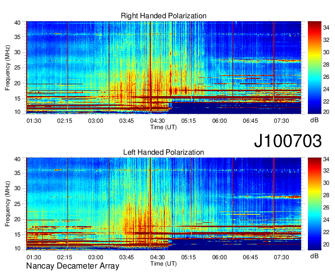This screenshot has width=335, height=272.
Task: Click the 25 MHz tick on right-handed plot
Action: pos(18,68)
